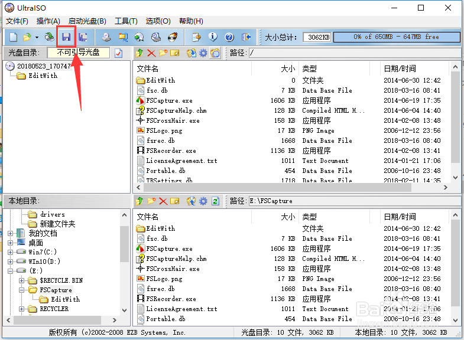
Task: Sort image pane by 文件名 column header
Action: tap(192, 69)
